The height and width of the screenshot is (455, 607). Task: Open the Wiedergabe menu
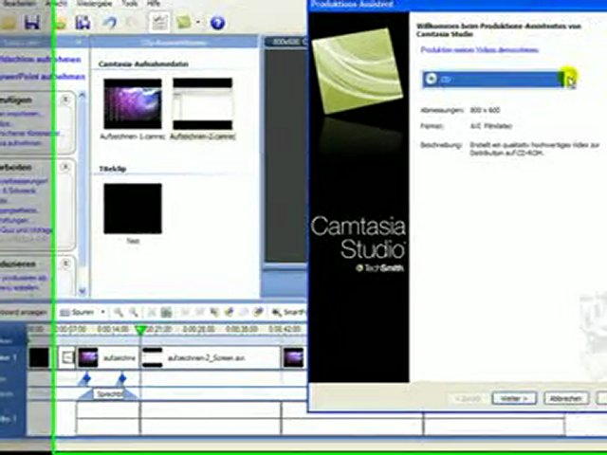click(x=96, y=4)
